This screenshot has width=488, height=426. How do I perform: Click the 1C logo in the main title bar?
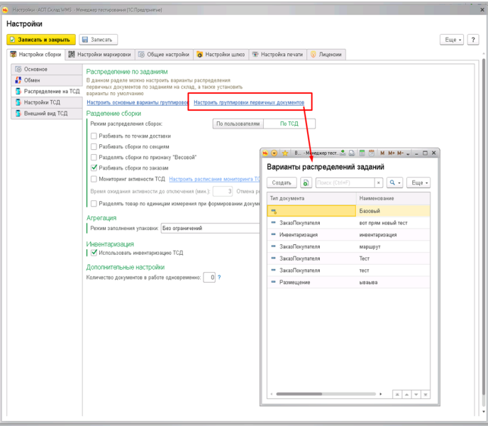(x=5, y=10)
